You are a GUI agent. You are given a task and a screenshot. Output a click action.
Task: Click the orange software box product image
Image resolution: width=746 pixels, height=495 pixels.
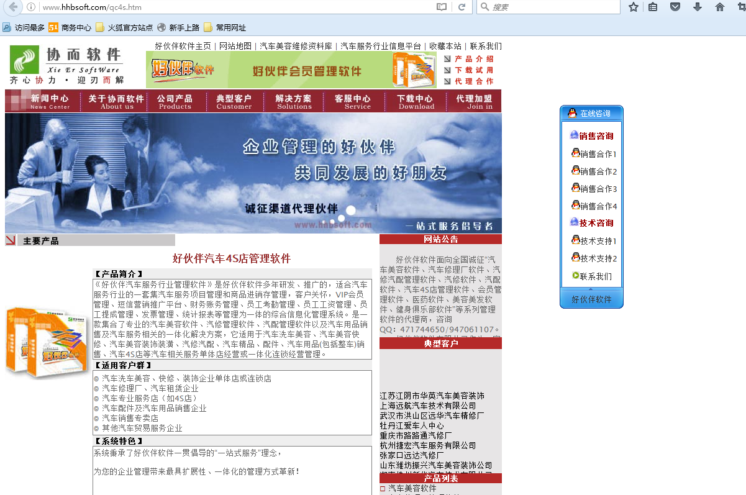[48, 343]
